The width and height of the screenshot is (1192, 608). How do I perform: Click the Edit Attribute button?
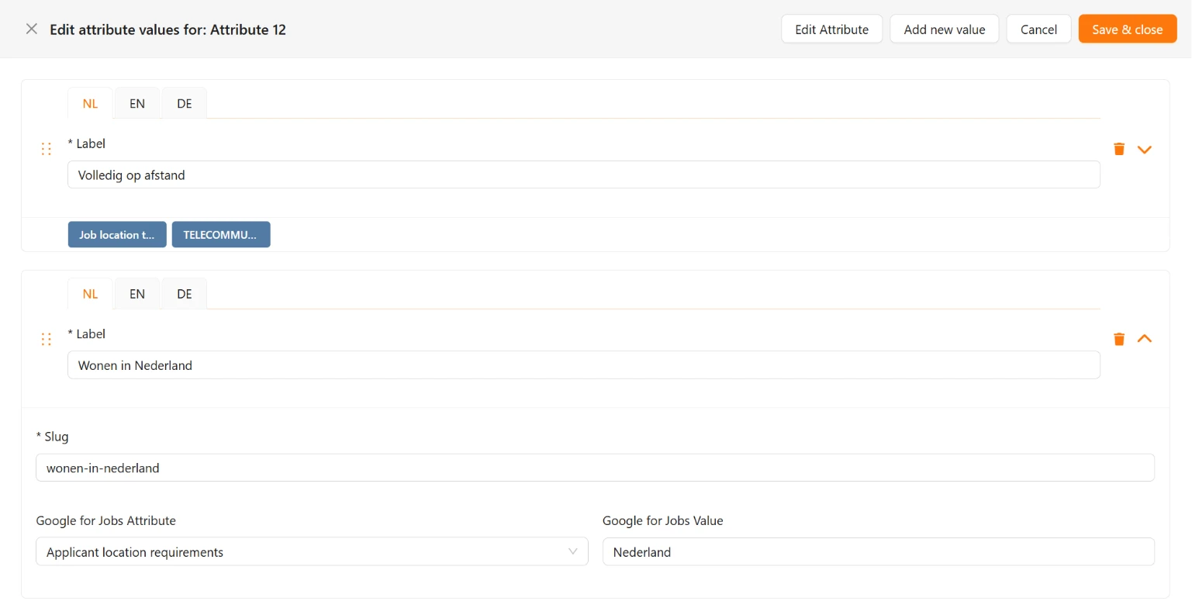pyautogui.click(x=831, y=29)
